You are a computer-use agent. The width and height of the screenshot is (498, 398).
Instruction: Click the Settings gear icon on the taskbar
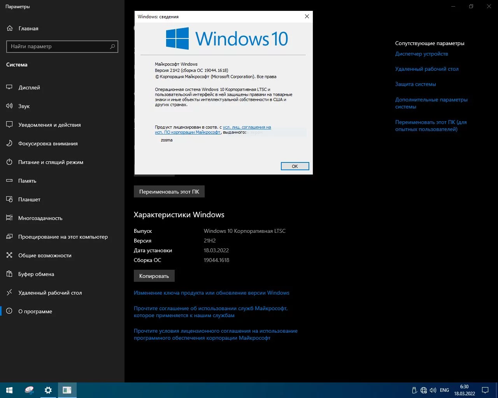[48, 390]
